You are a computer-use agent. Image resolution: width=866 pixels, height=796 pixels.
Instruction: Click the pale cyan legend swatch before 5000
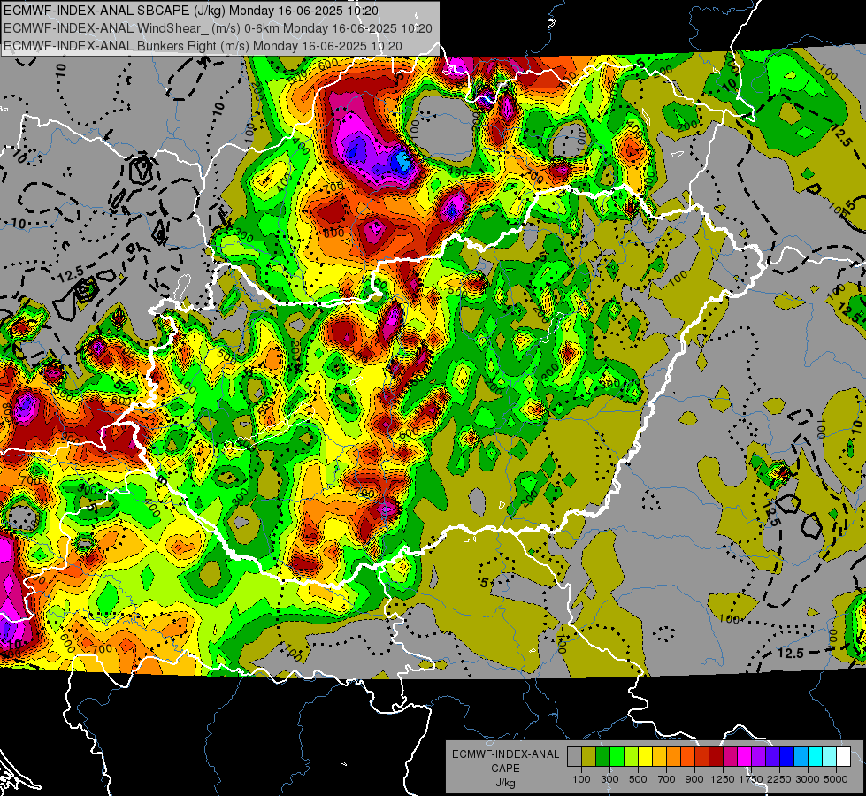829,756
